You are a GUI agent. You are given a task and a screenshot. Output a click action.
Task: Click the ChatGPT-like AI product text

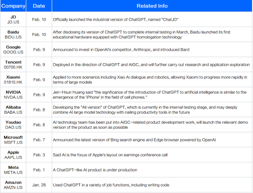click(95, 170)
